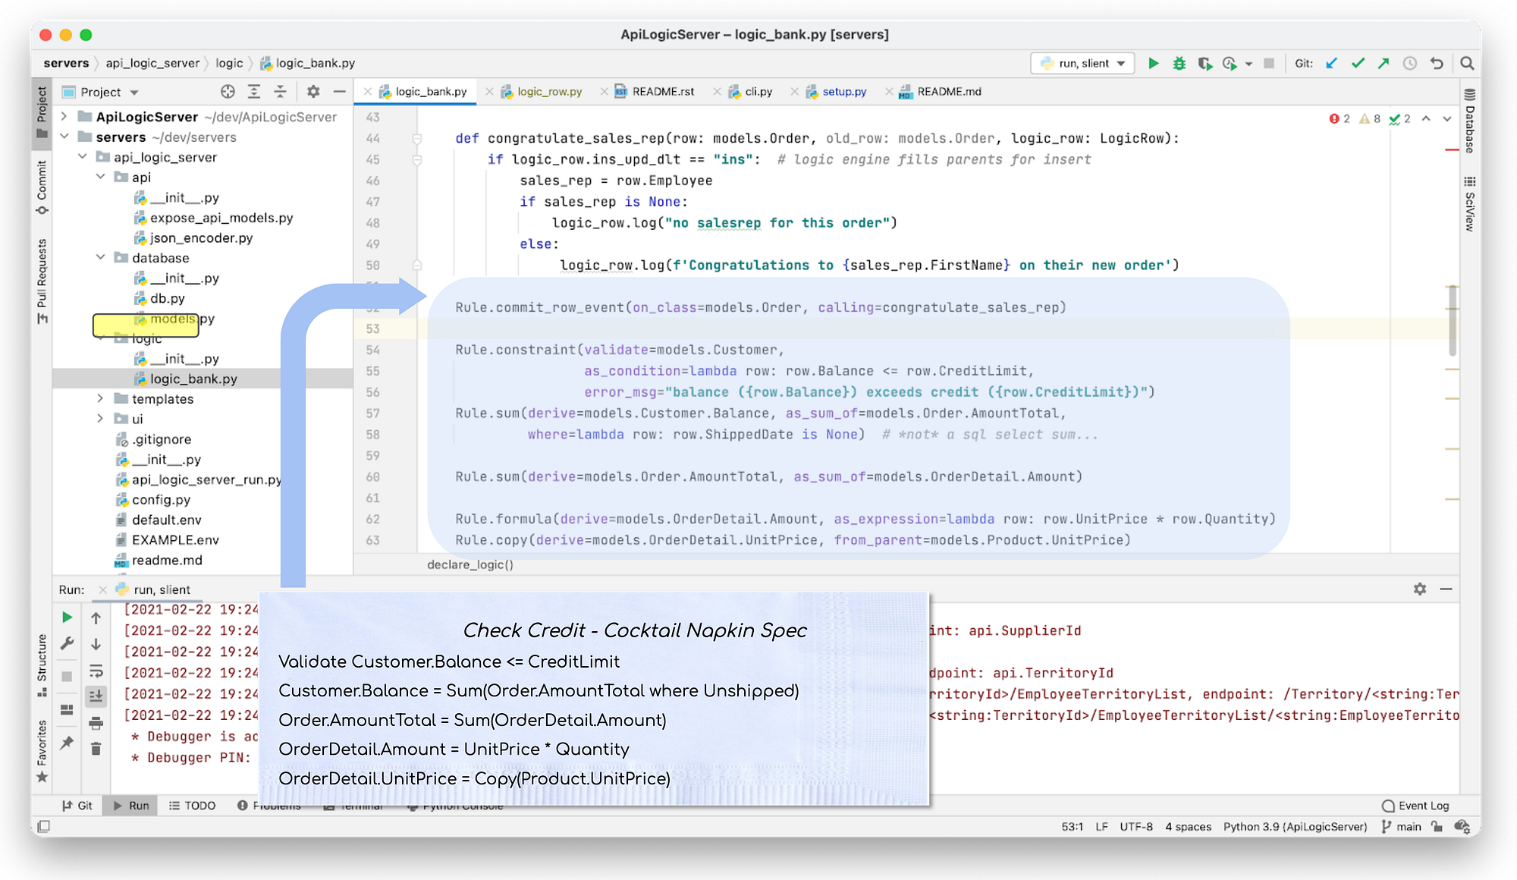The image size is (1517, 880).
Task: Clear the Run console using the trash icon
Action: point(96,750)
